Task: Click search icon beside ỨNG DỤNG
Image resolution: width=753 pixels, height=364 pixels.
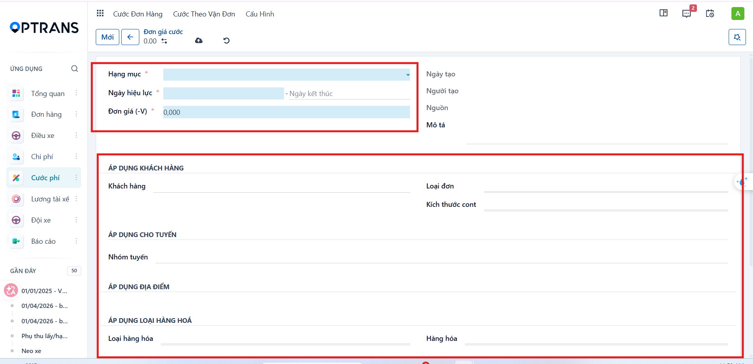Action: pos(75,69)
